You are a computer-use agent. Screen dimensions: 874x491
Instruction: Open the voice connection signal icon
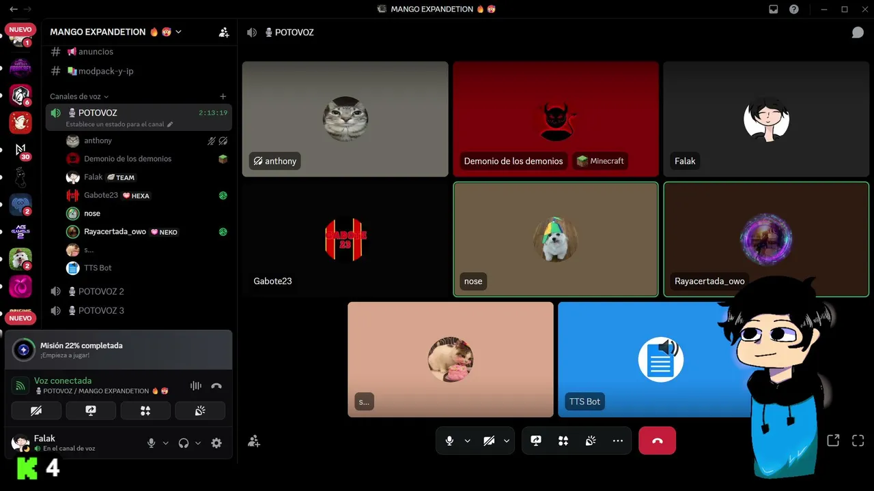click(x=20, y=386)
